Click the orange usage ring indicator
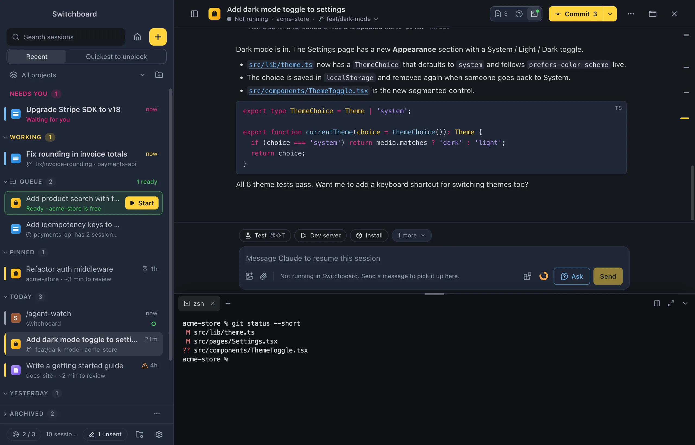Screen dimensions: 695x445 click(544, 276)
